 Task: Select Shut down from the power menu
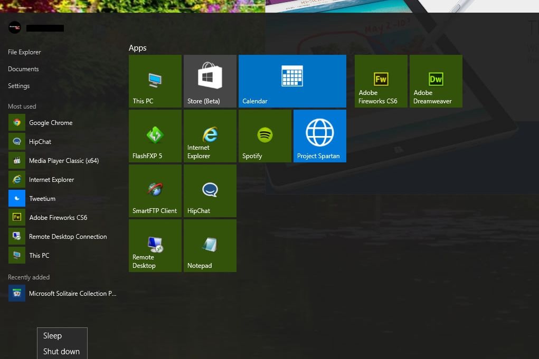click(62, 352)
